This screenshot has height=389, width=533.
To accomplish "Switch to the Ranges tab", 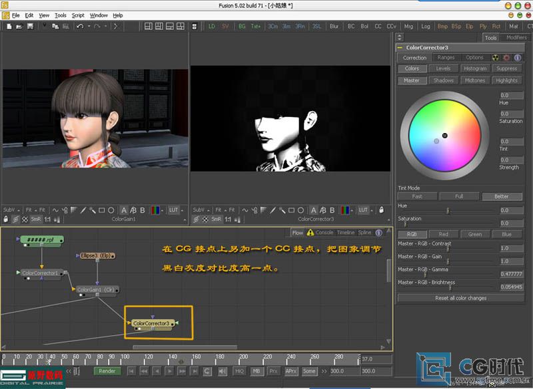I will [446, 58].
